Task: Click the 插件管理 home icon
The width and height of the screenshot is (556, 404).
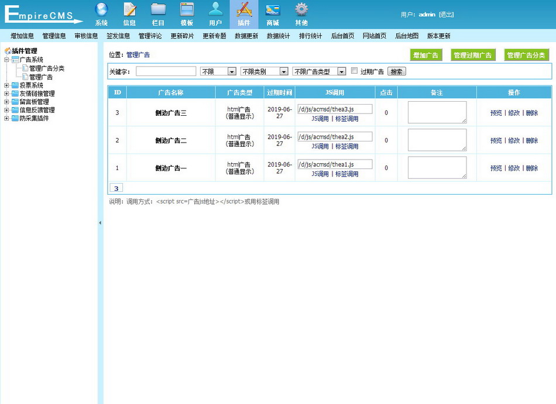Action: point(8,51)
